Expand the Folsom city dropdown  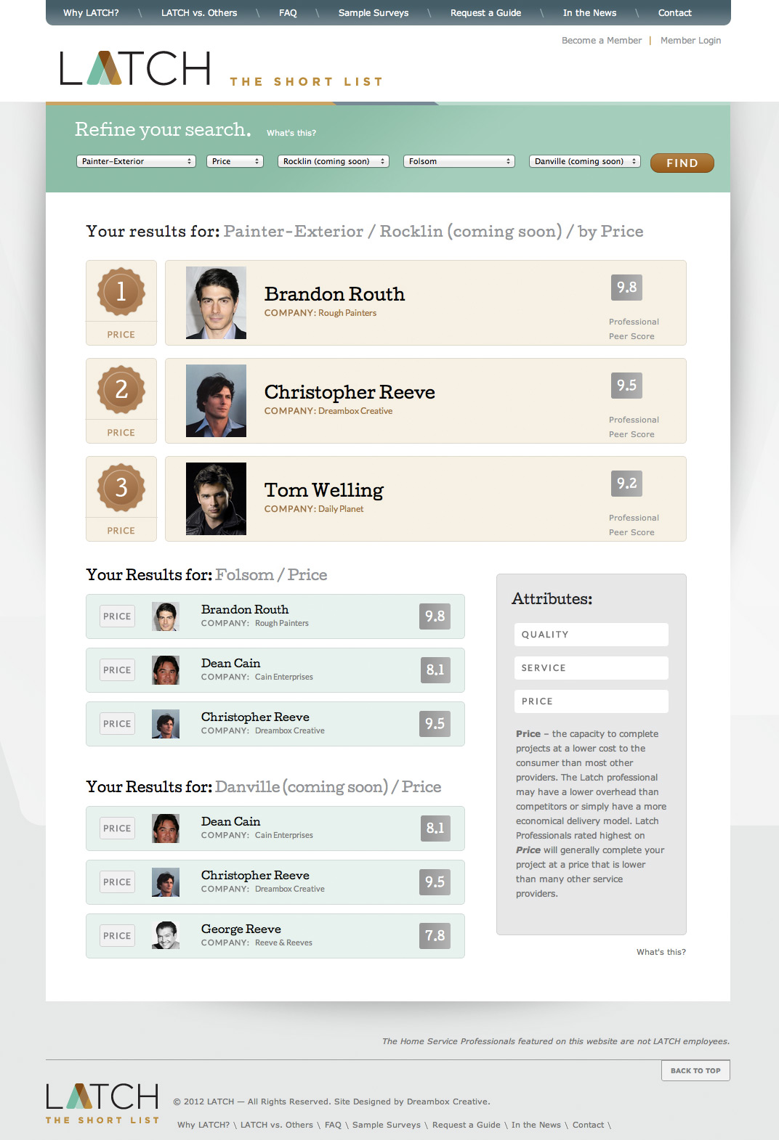pyautogui.click(x=459, y=161)
